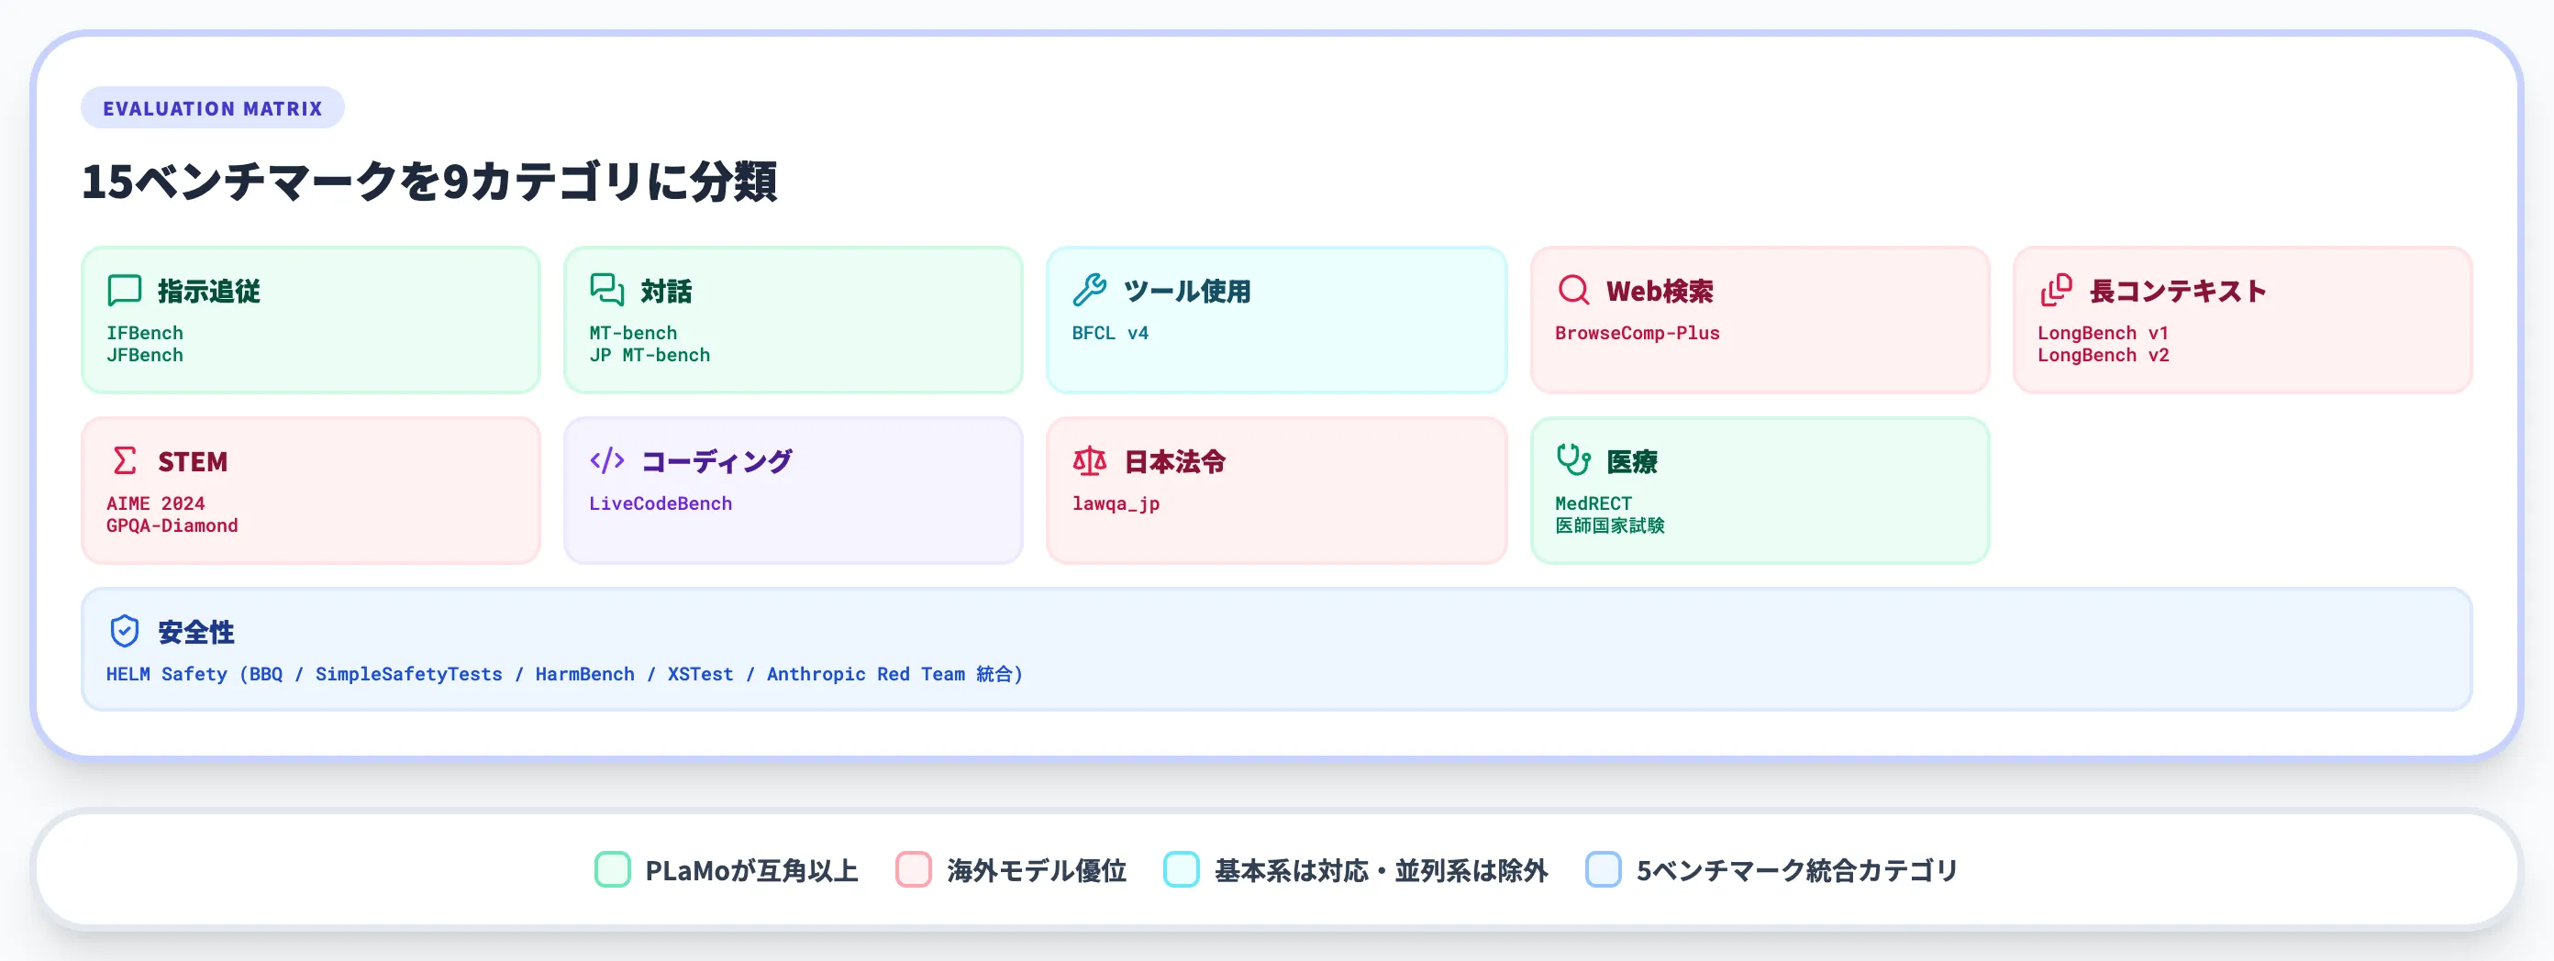Click the scales icon beside 日本法令
Viewport: 2554px width, 961px height.
(1090, 460)
